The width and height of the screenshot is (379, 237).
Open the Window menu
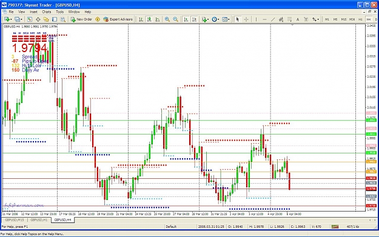pyautogui.click(x=74, y=12)
